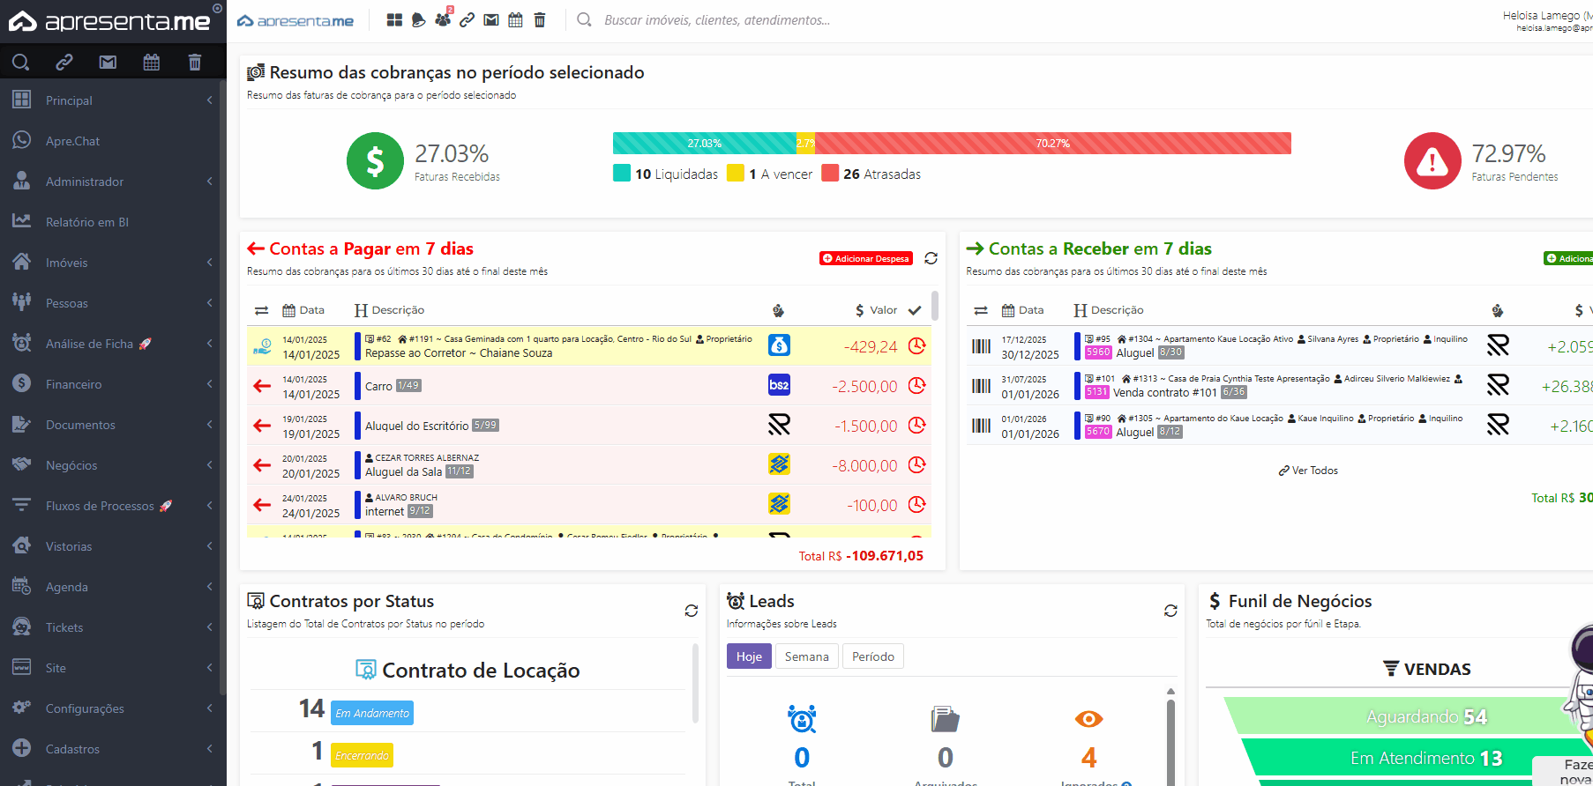Refresh the Contas a Pagar panel
The image size is (1593, 786).
[931, 258]
